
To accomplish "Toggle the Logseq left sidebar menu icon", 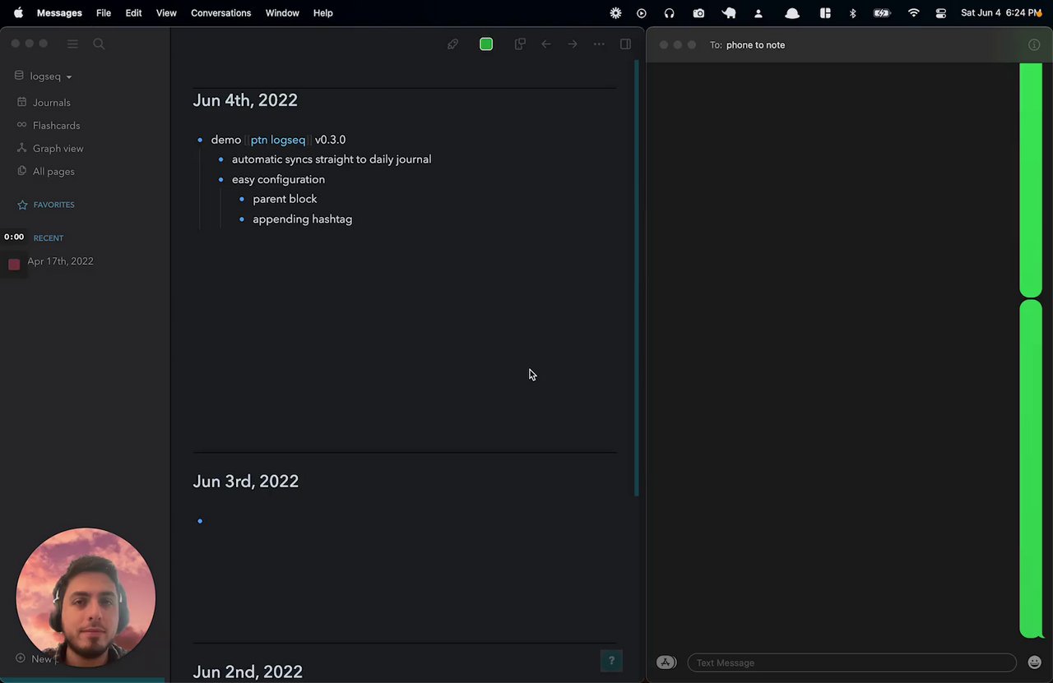I will point(72,44).
